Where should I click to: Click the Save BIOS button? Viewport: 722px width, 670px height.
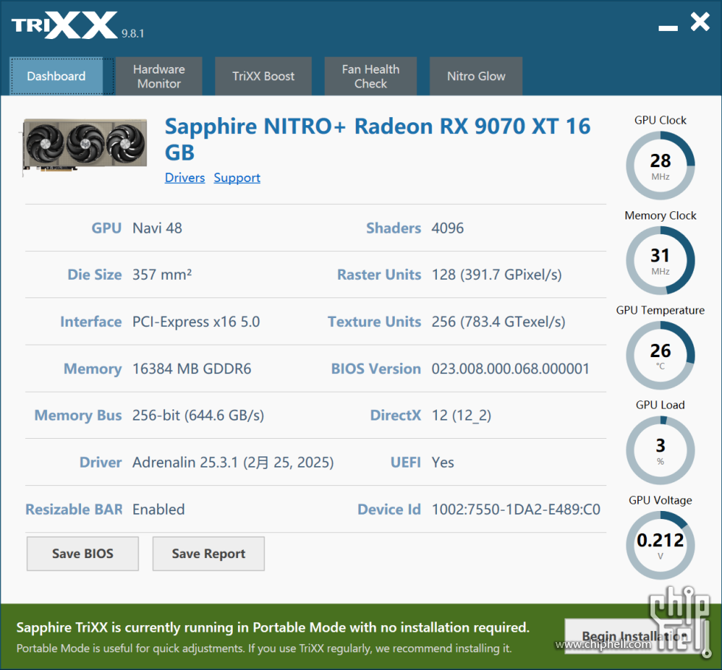[83, 554]
